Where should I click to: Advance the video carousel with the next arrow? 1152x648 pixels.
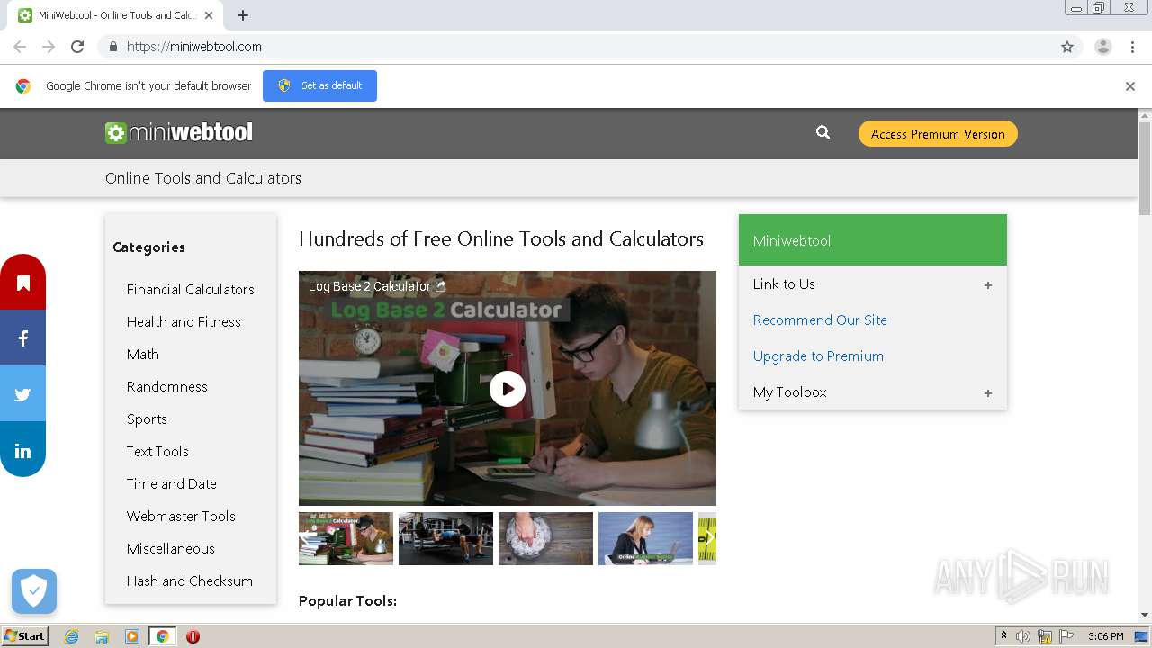tap(707, 538)
